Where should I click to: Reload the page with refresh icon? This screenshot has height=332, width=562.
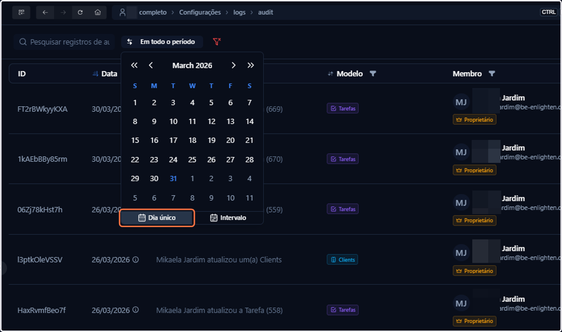tap(80, 13)
